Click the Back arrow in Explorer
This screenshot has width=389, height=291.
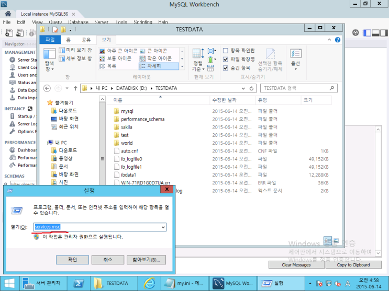click(x=47, y=88)
